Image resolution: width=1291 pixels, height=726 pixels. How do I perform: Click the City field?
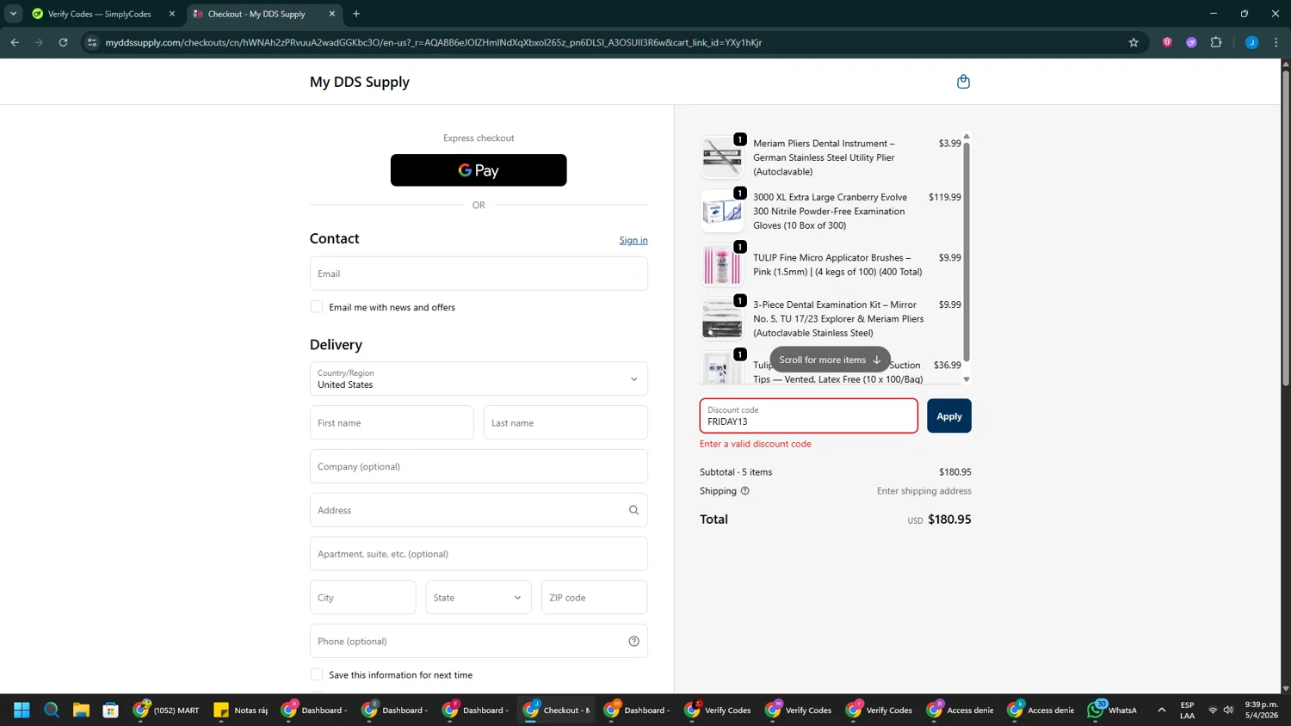[x=362, y=597]
